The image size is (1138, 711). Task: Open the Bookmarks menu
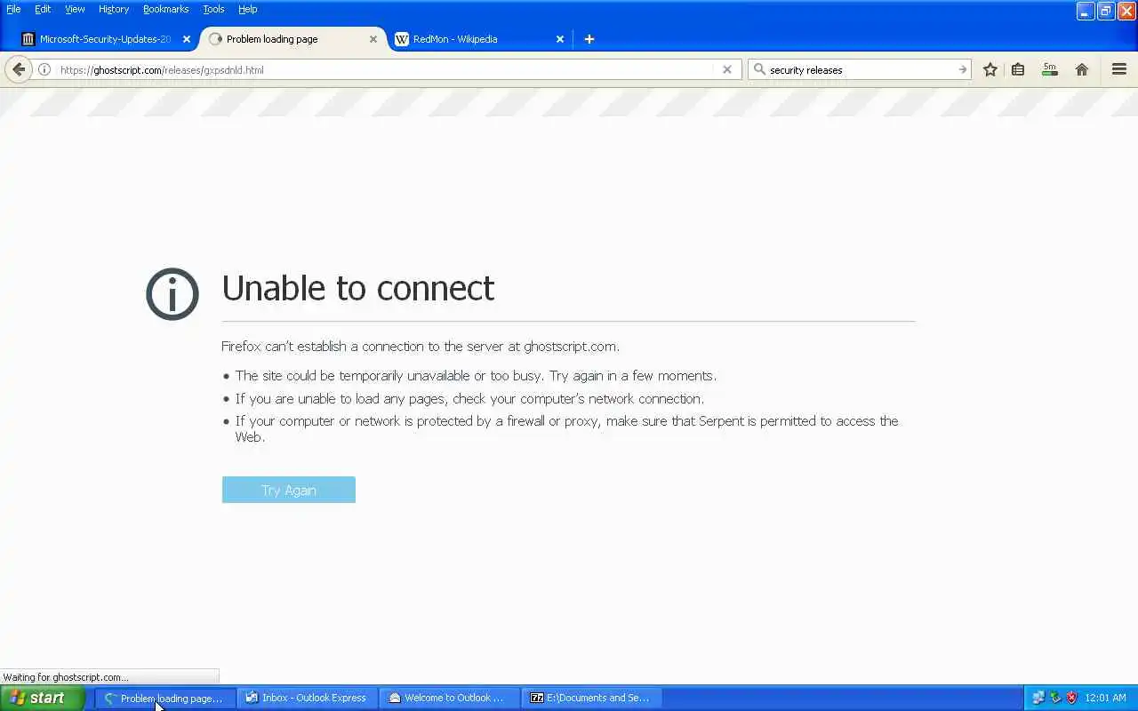165,9
